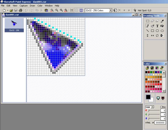Choose the Text tool
Viewport: 168px width, 130px height.
pos(157,26)
